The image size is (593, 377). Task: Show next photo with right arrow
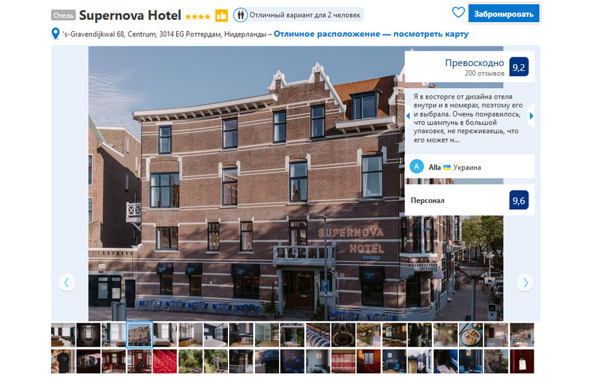524,282
